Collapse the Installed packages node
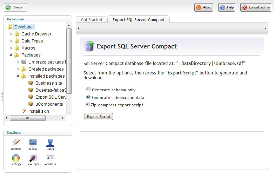This screenshot has height=178, width=274. [x=18, y=76]
